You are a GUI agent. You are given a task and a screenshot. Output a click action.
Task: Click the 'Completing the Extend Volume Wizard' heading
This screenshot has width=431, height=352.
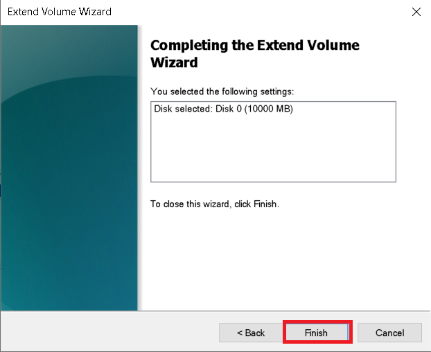pyautogui.click(x=255, y=53)
